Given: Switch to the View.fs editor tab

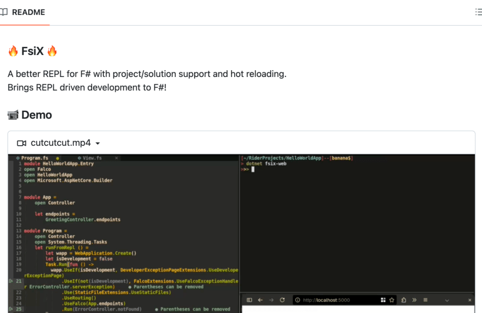Looking at the screenshot, I should [92, 158].
